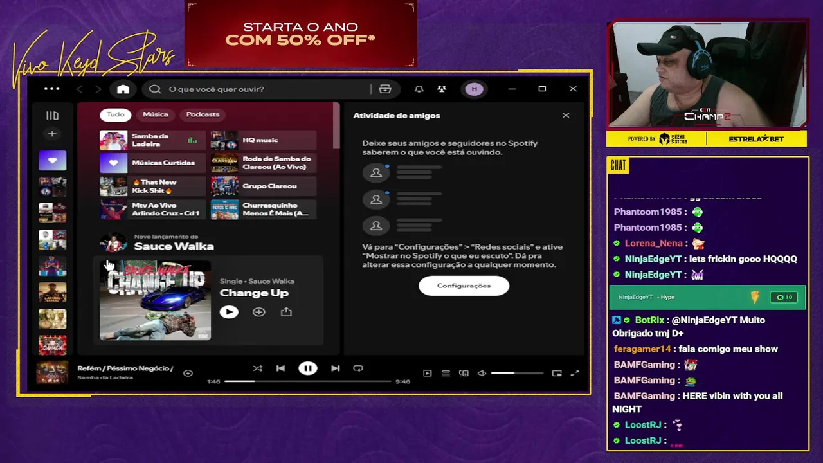The width and height of the screenshot is (823, 463).
Task: Go forward with the right arrow
Action: [98, 89]
